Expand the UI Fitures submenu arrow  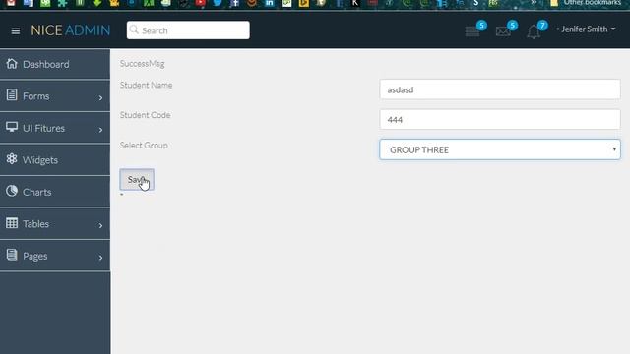coord(100,130)
